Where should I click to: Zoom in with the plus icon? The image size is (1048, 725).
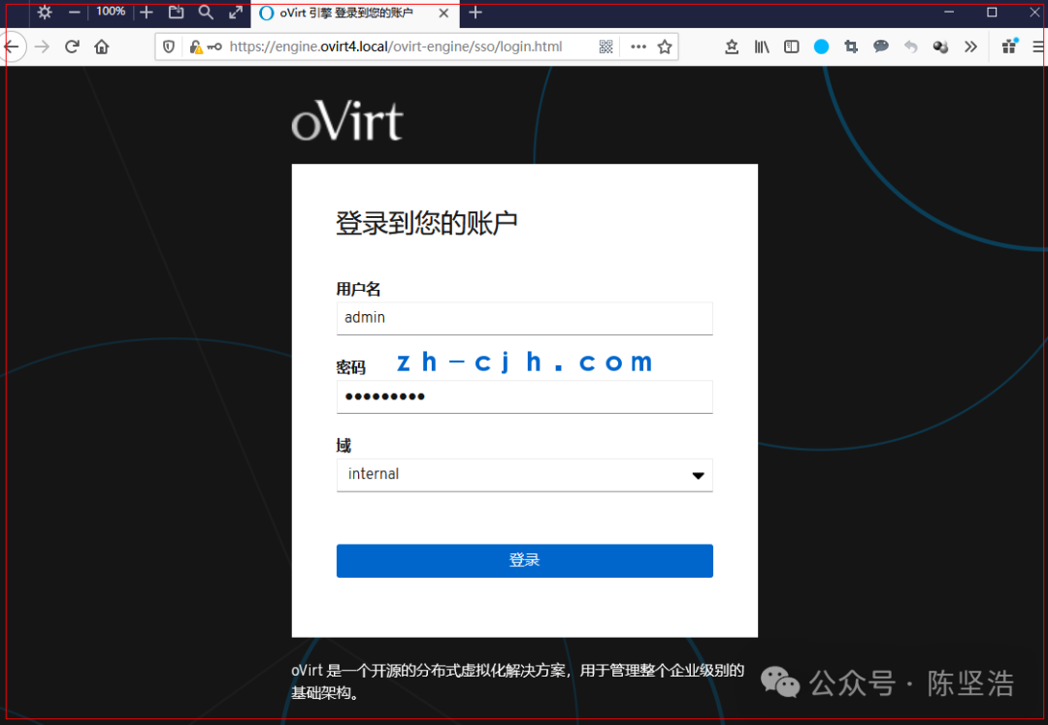(147, 12)
